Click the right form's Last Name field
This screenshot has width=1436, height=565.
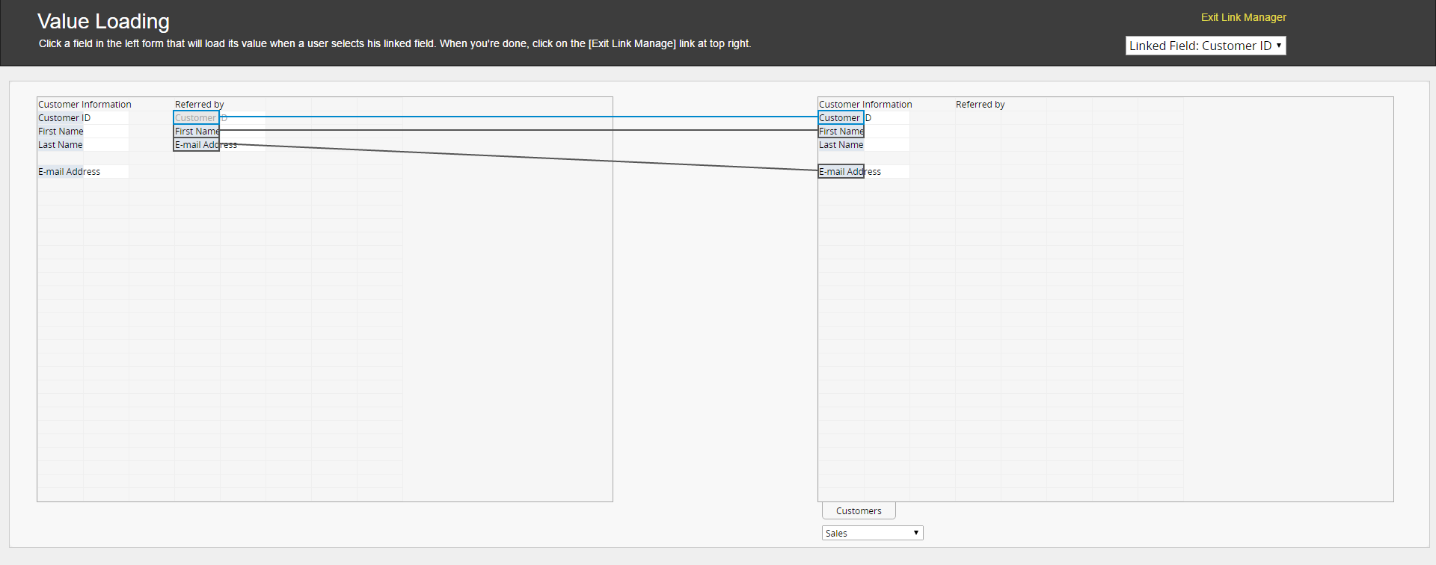pos(841,145)
